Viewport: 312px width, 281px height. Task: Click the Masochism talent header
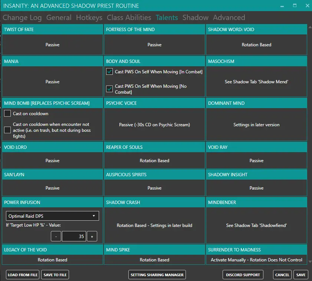pyautogui.click(x=256, y=61)
